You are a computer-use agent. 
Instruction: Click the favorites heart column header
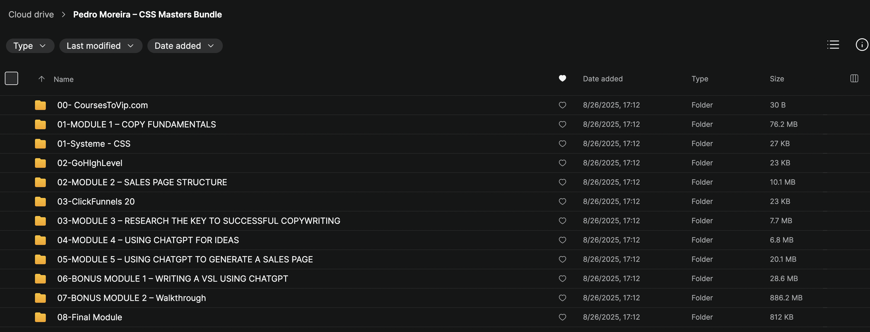click(562, 79)
